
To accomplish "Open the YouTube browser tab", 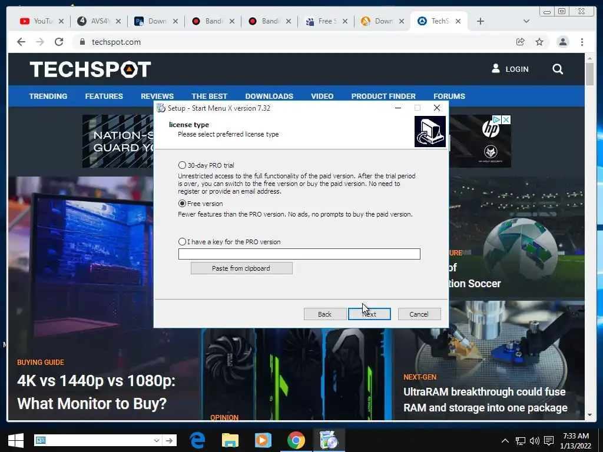I will tap(37, 21).
